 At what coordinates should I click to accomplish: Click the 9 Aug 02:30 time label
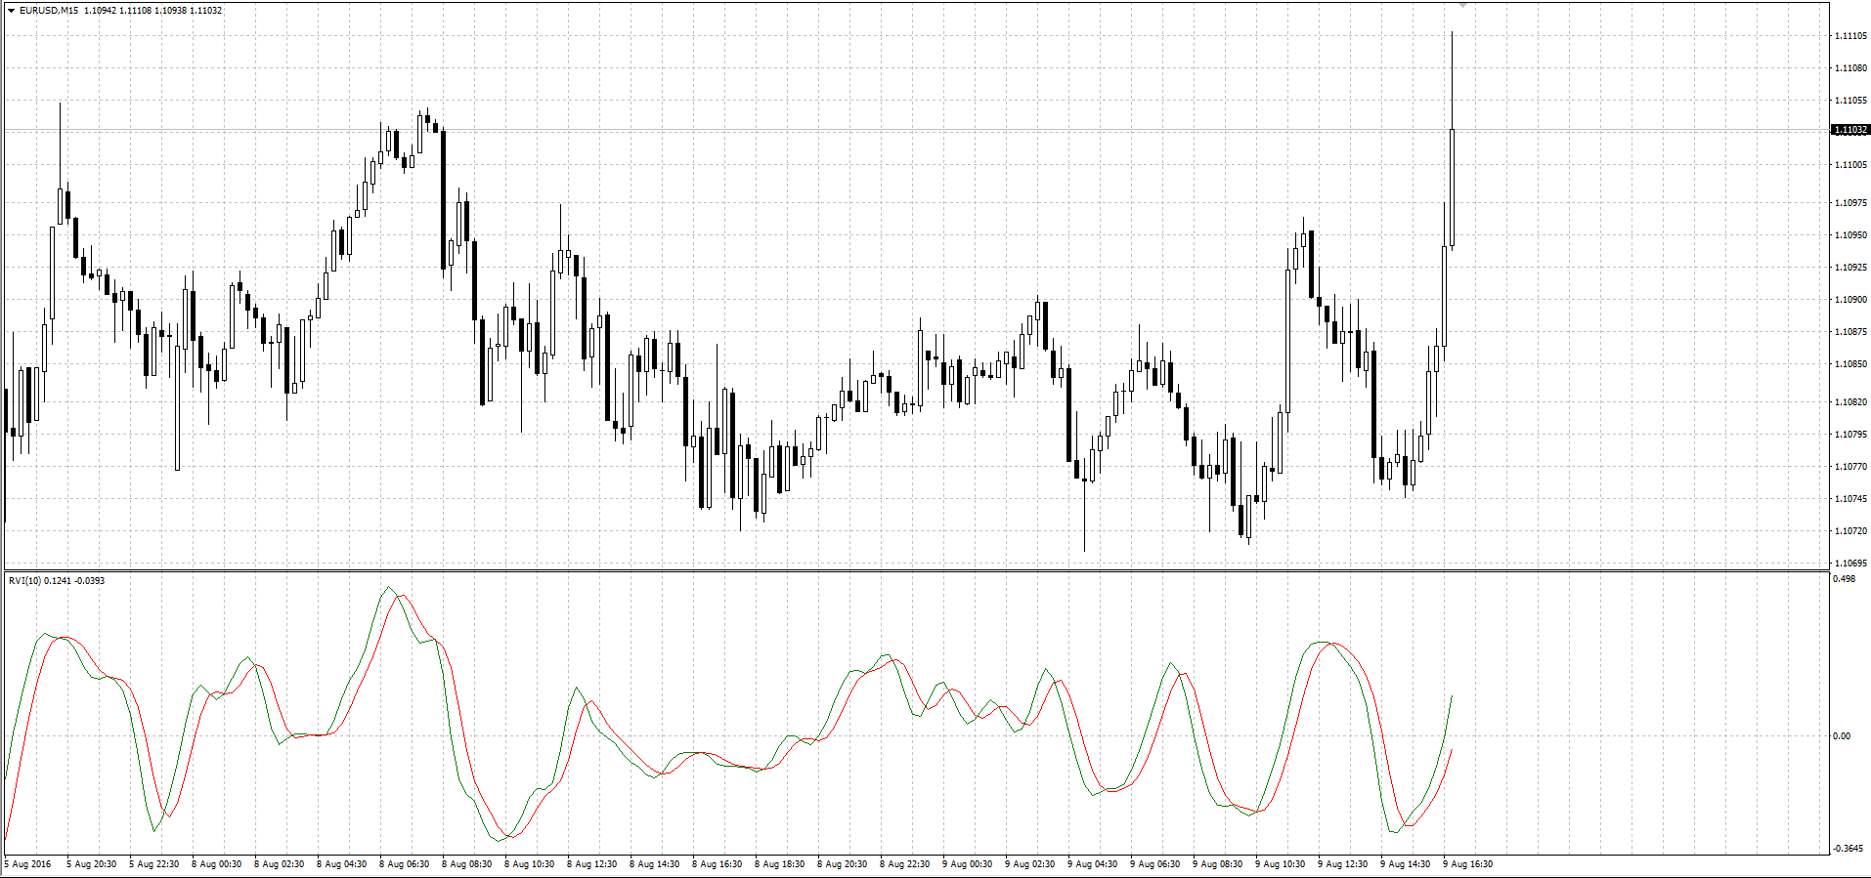[1030, 864]
